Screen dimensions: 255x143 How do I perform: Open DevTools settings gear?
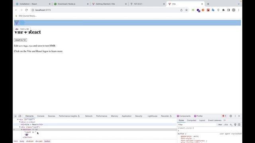231,116
